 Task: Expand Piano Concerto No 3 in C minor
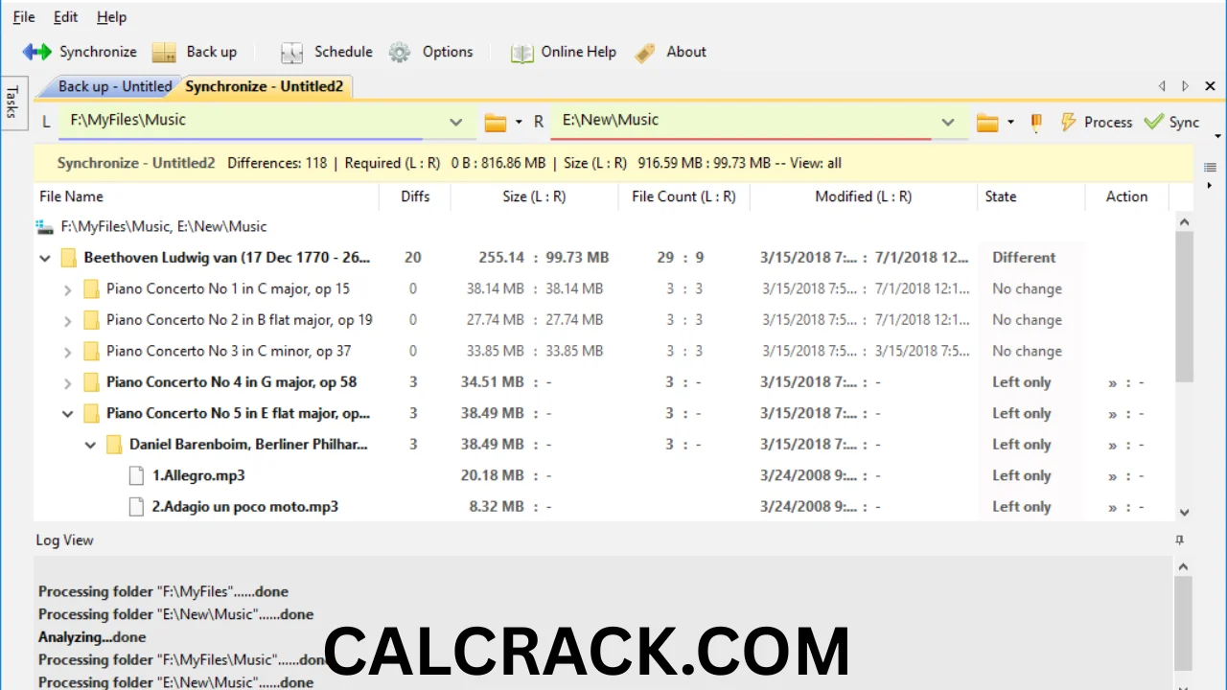[67, 352]
